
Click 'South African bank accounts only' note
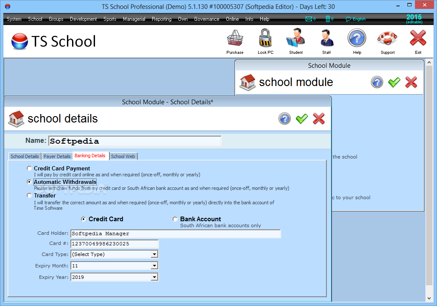pyautogui.click(x=220, y=225)
